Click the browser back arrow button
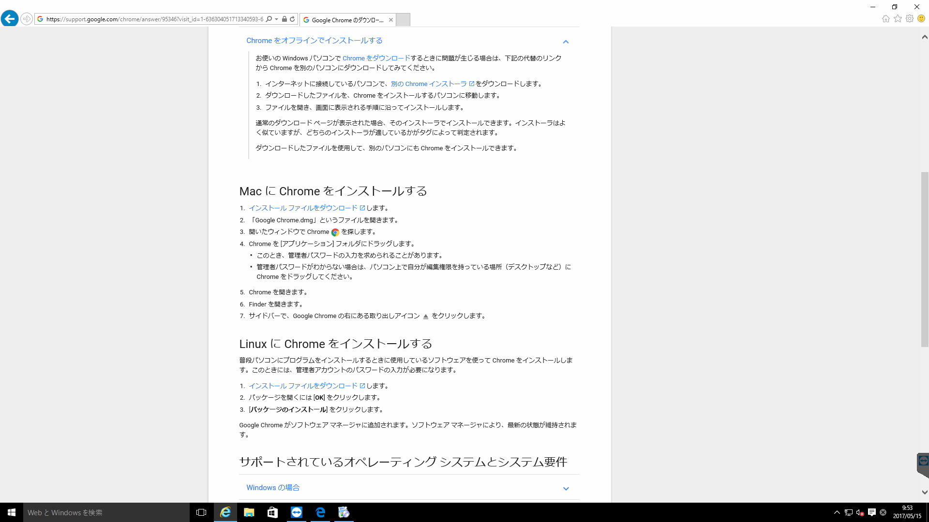 [10, 19]
